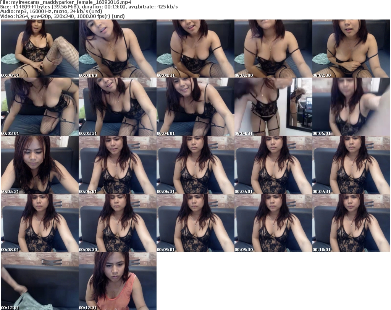
Task: Open the thumbnail at 00:09:01
Action: click(x=195, y=223)
